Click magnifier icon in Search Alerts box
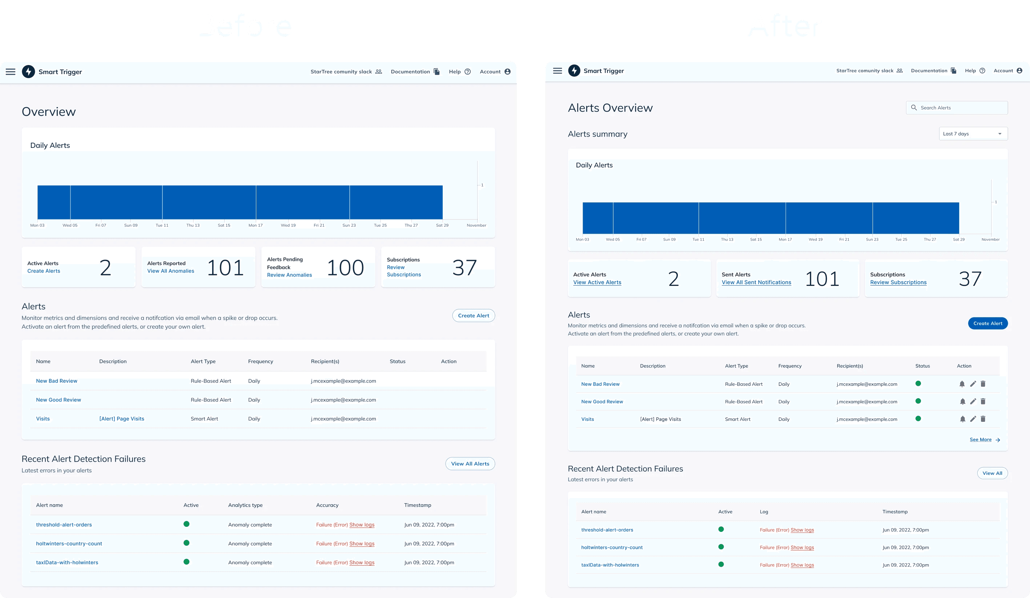 click(914, 108)
